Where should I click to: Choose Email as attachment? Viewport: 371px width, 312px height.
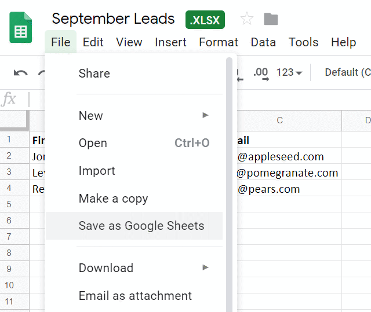pos(134,296)
